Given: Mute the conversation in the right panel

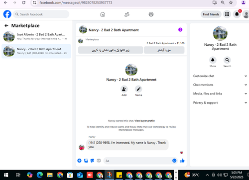Looking at the screenshot, I should [213, 60].
